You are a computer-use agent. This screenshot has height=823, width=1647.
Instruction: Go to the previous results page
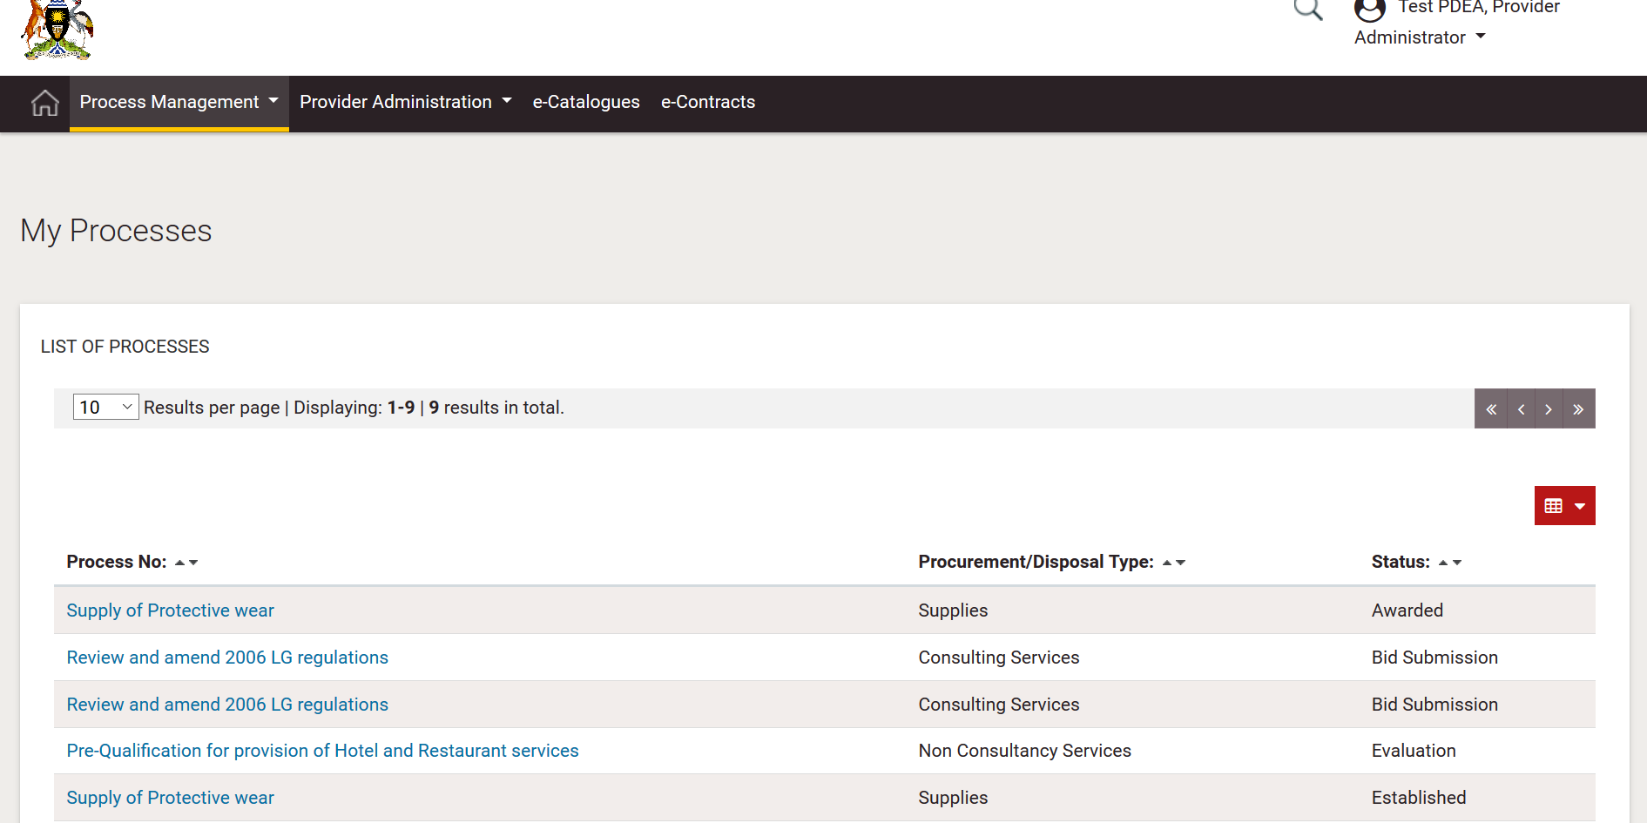coord(1521,409)
